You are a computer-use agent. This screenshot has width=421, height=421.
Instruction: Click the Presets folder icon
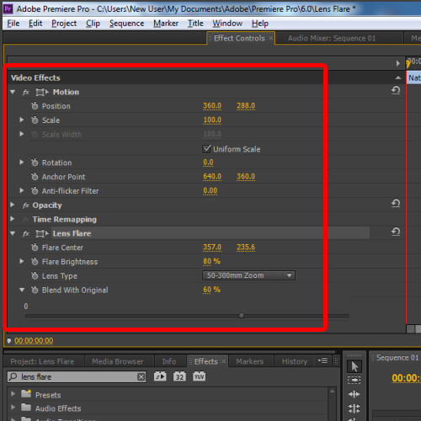pyautogui.click(x=26, y=393)
